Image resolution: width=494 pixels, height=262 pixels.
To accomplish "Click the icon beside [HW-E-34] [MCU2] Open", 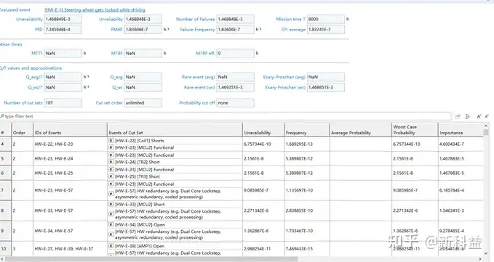I will [111, 224].
